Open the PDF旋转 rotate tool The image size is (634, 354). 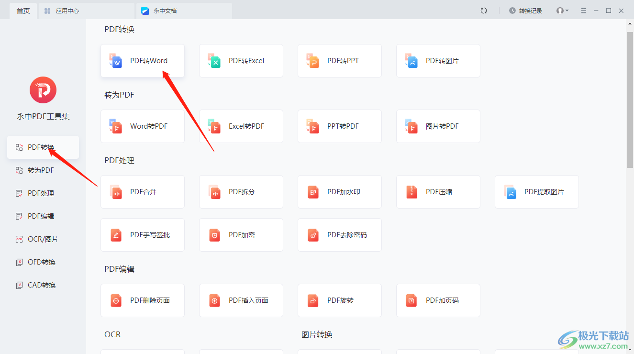[340, 300]
